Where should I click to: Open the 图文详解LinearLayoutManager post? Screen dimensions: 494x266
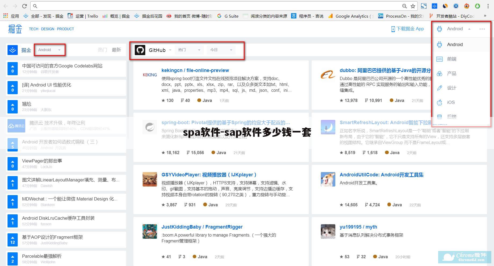(x=71, y=180)
